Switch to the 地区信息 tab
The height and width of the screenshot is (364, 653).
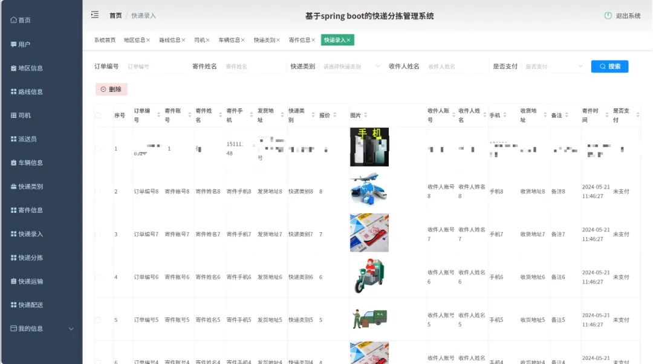point(134,40)
